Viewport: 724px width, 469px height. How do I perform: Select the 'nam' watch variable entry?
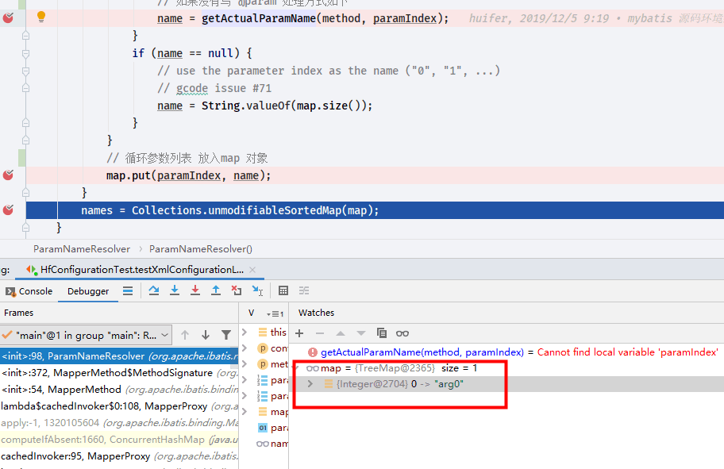[x=272, y=444]
